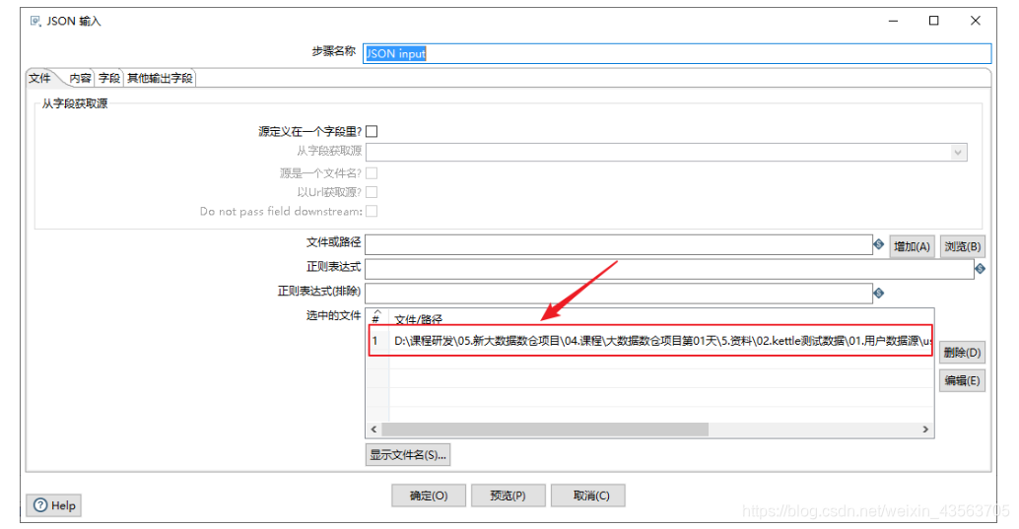Screen dimensions: 1019x529
Task: Switch to the 字段 tab
Action: pyautogui.click(x=109, y=79)
